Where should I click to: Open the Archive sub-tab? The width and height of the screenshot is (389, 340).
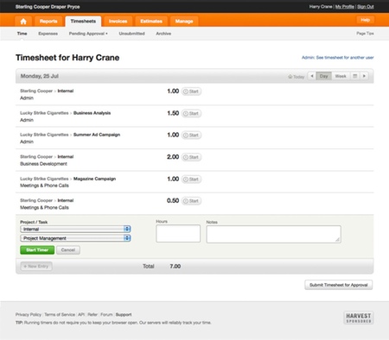pyautogui.click(x=163, y=34)
